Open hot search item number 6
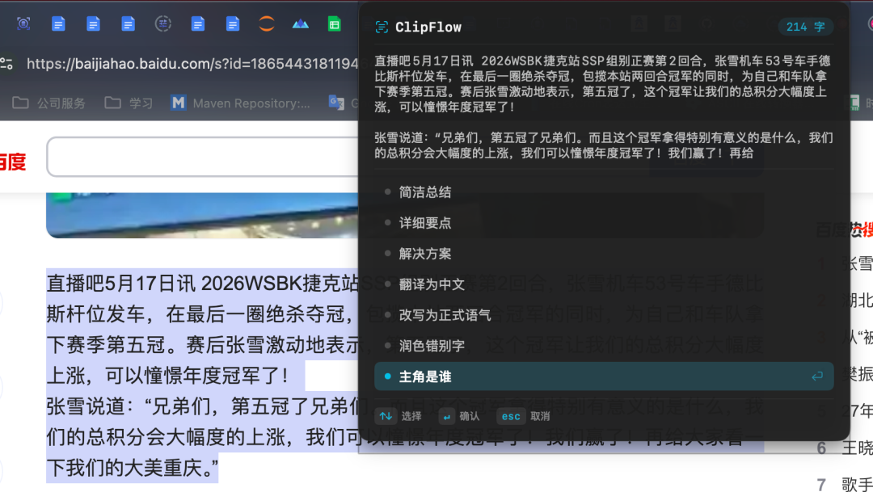Image resolution: width=873 pixels, height=492 pixels. tap(845, 448)
